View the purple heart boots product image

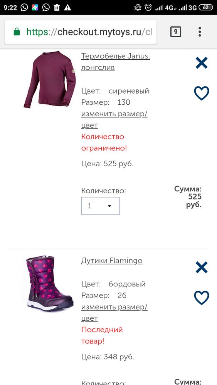click(49, 283)
